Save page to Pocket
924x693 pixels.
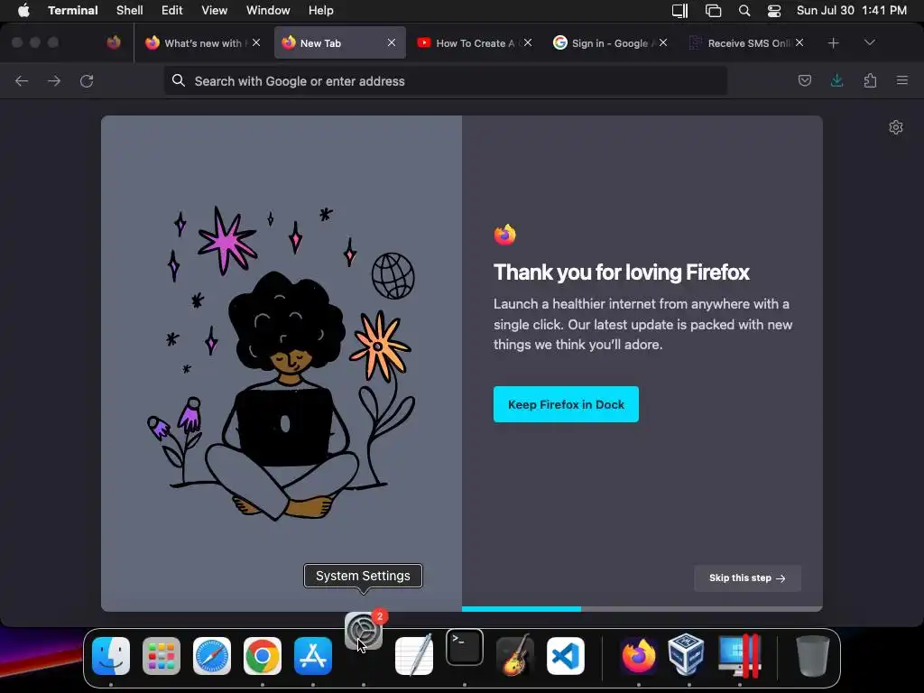(804, 80)
